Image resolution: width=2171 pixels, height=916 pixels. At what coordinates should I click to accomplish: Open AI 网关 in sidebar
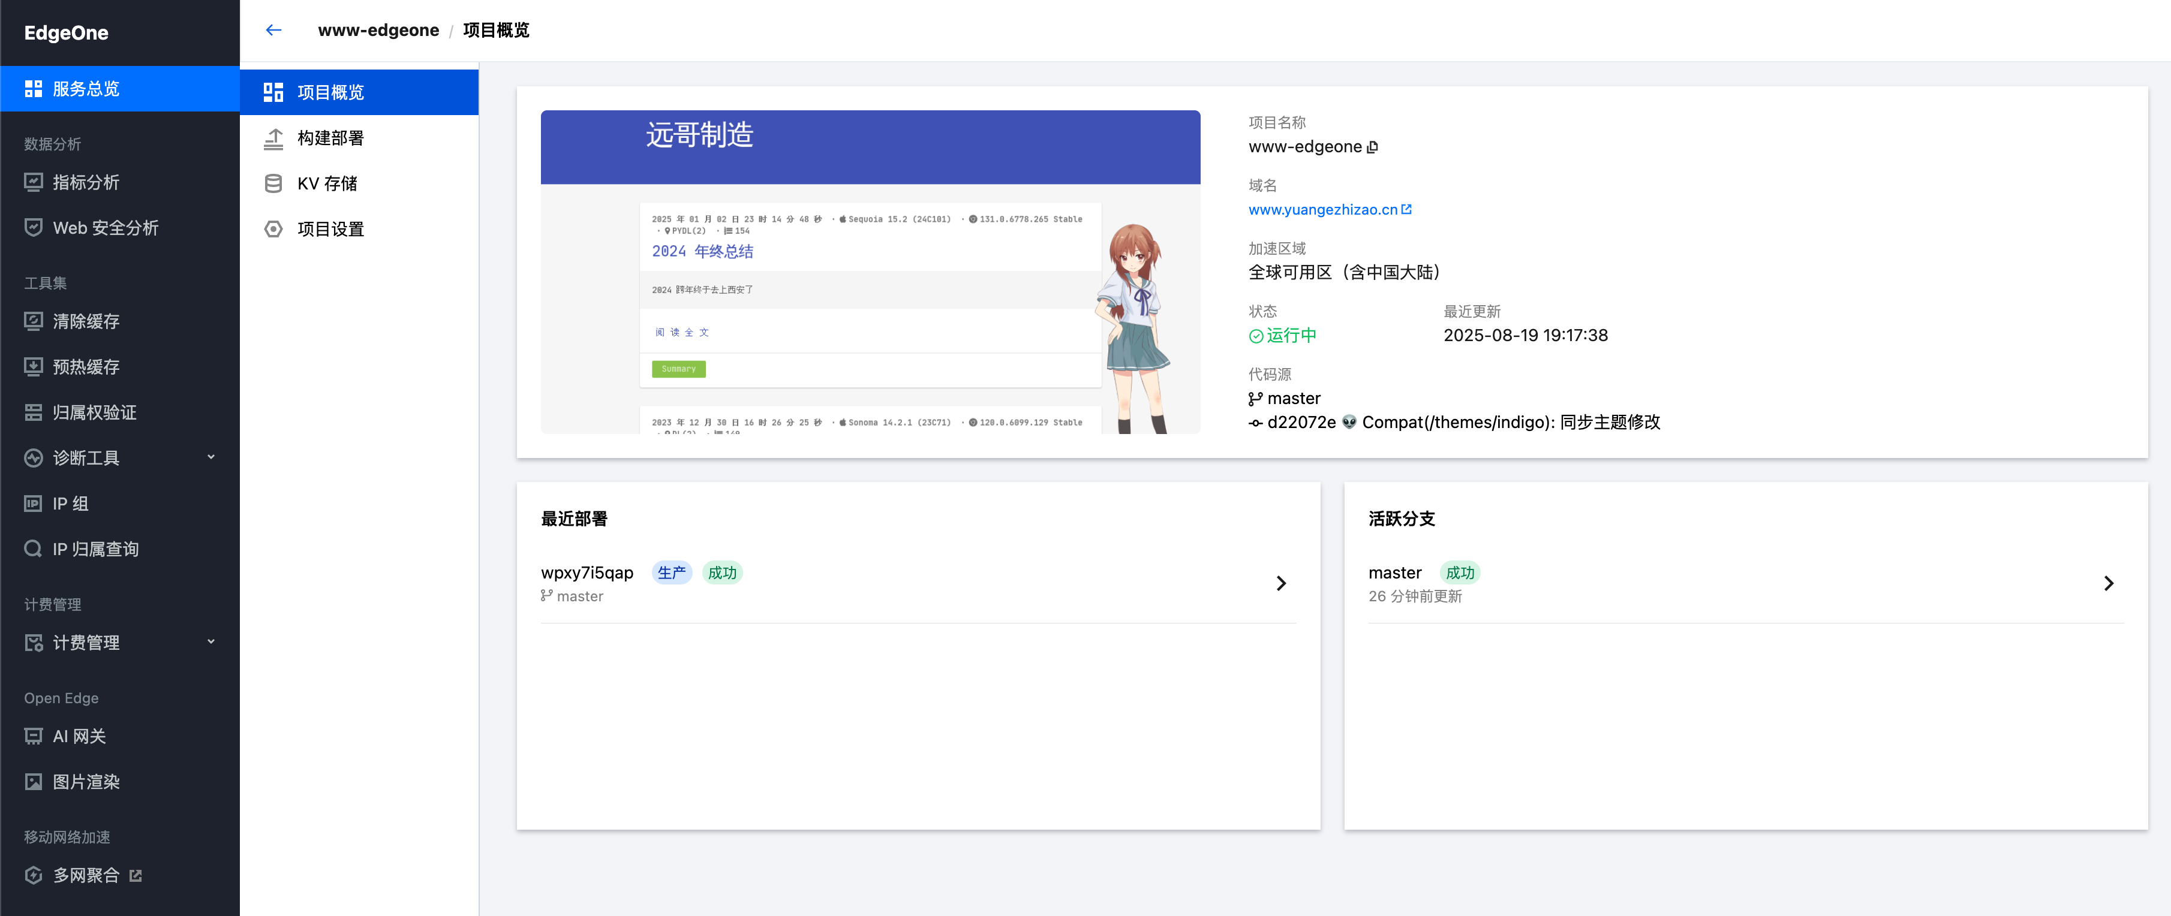click(x=79, y=737)
